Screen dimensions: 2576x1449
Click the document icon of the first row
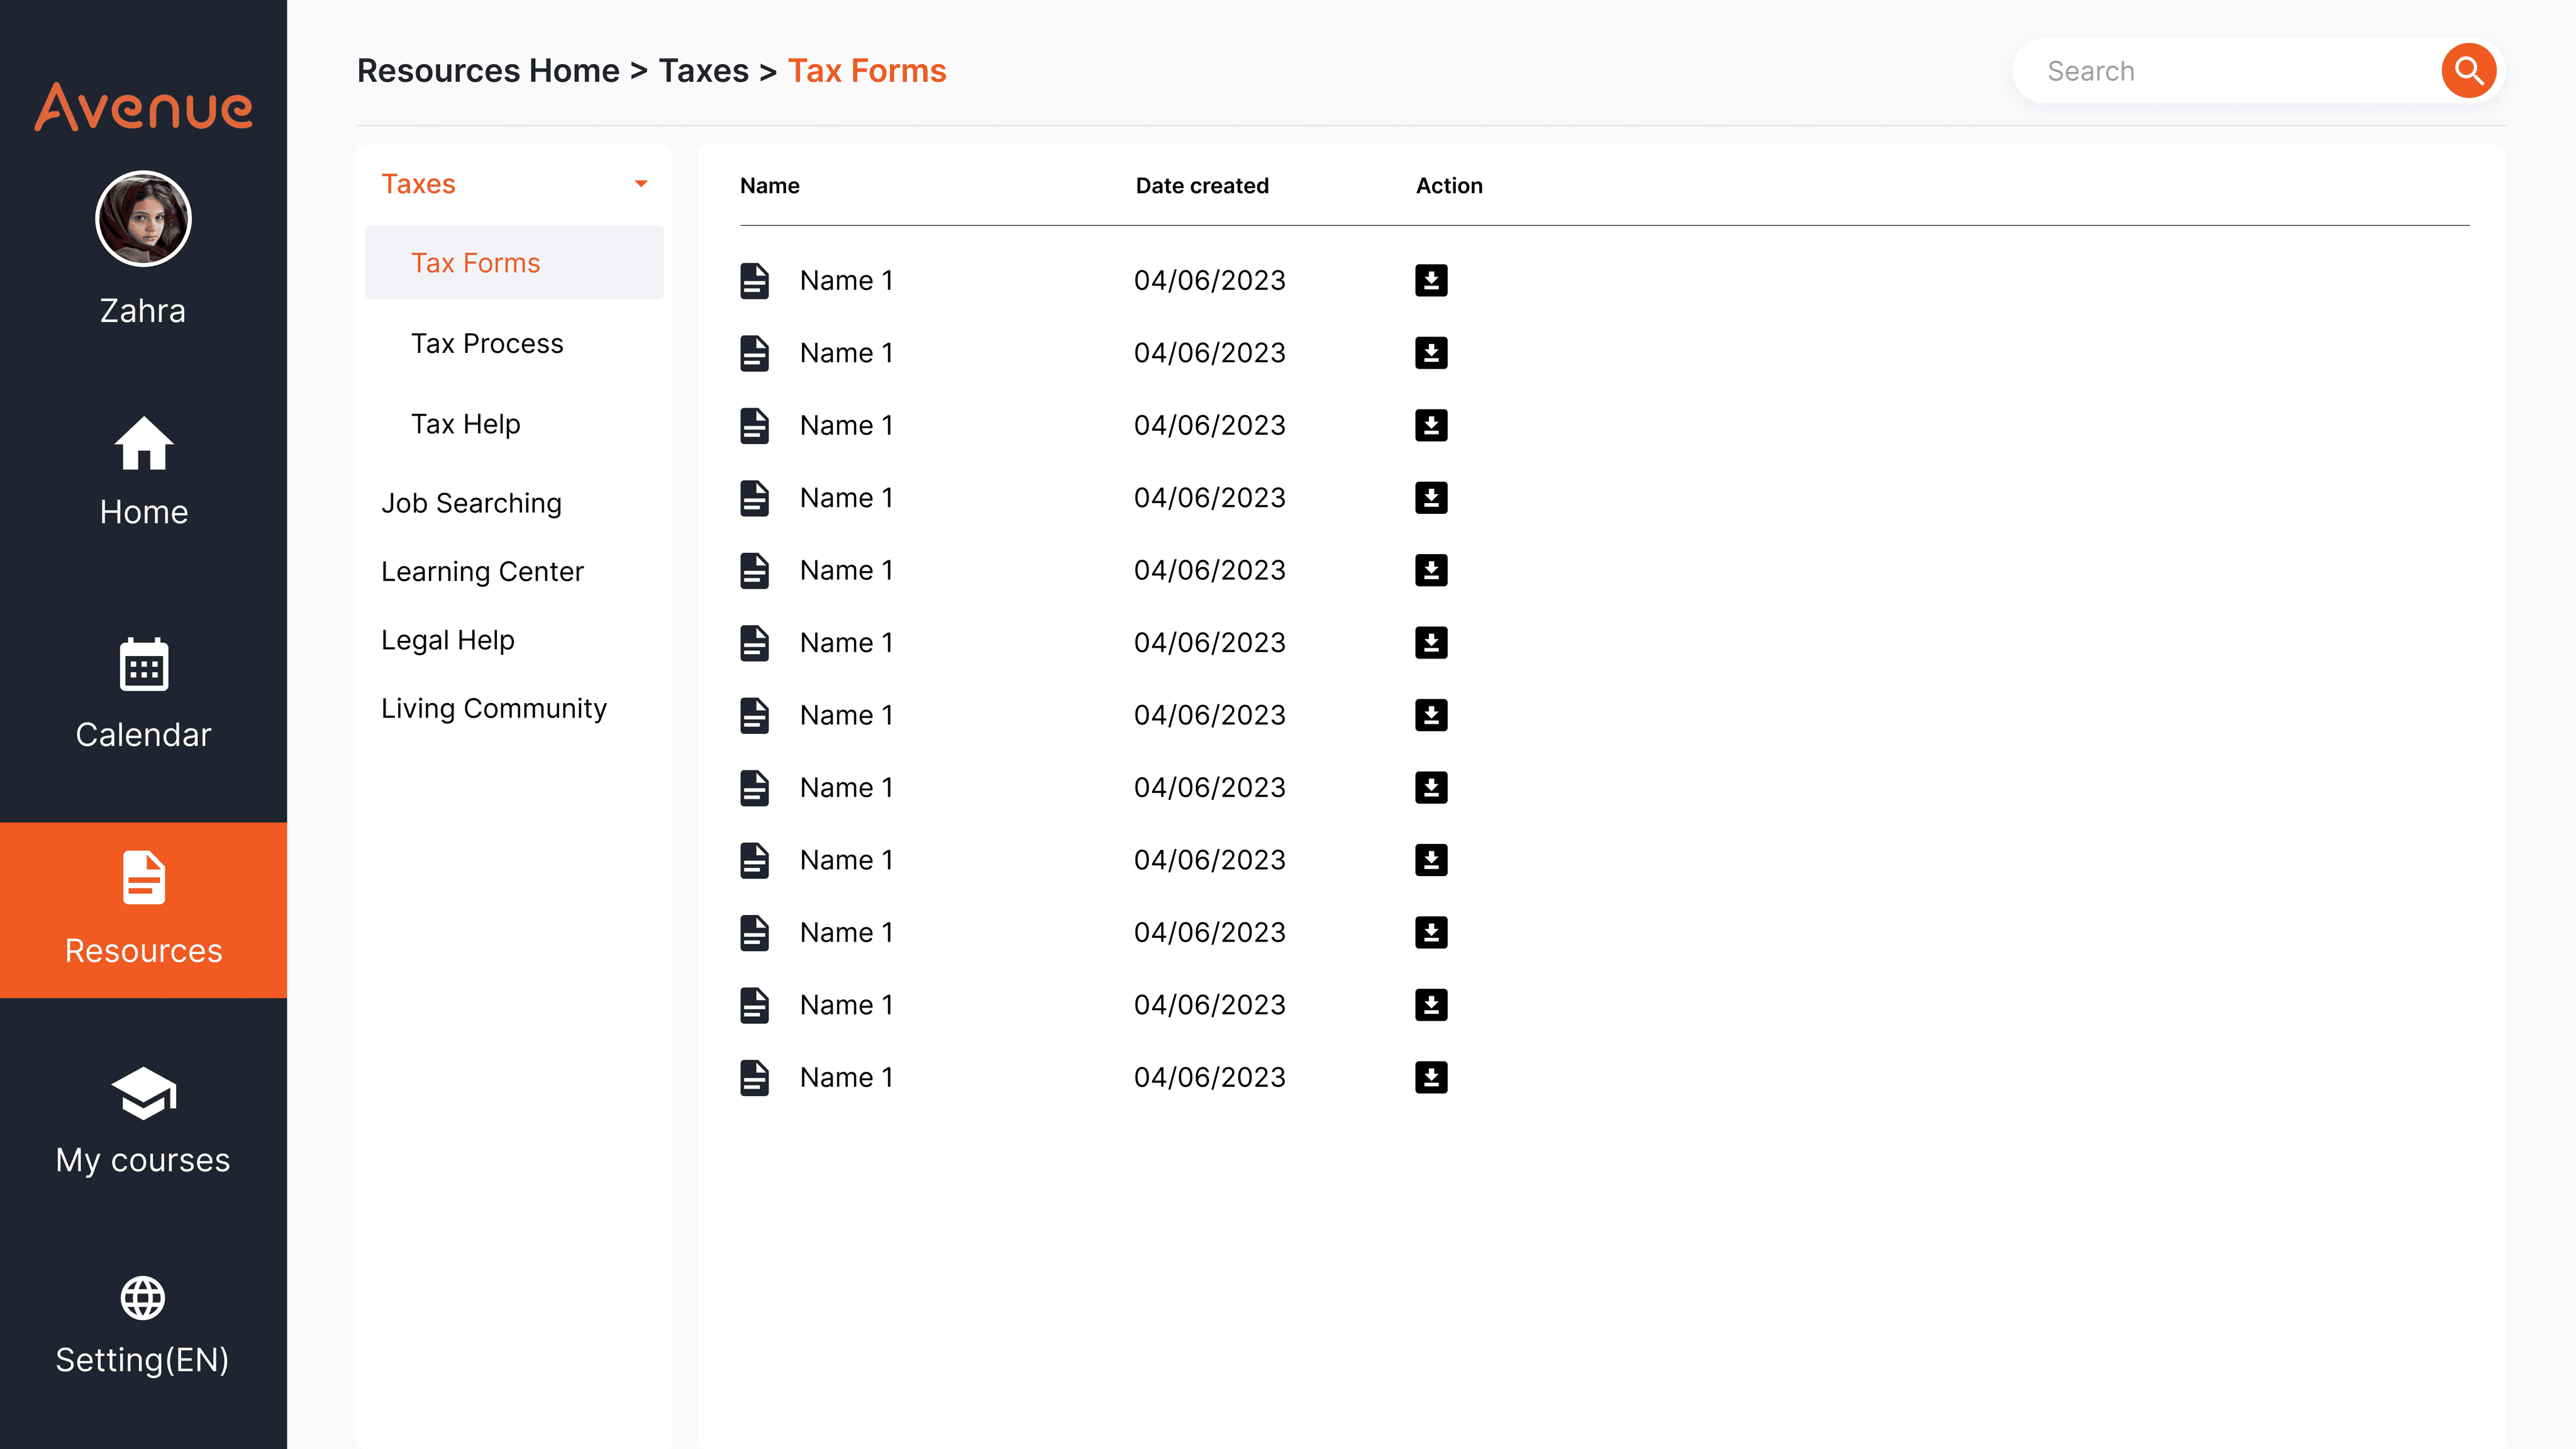(754, 280)
